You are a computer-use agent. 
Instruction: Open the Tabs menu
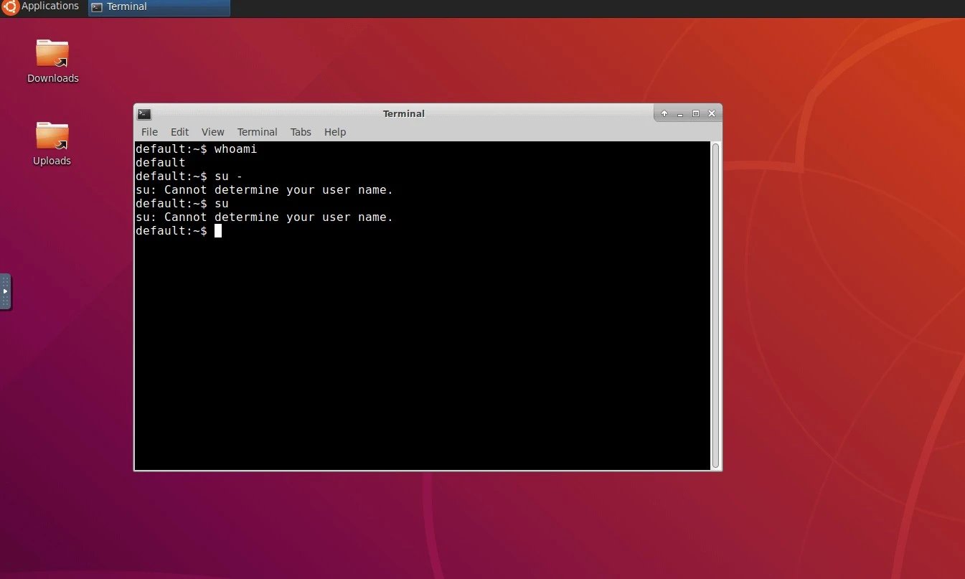click(x=301, y=132)
